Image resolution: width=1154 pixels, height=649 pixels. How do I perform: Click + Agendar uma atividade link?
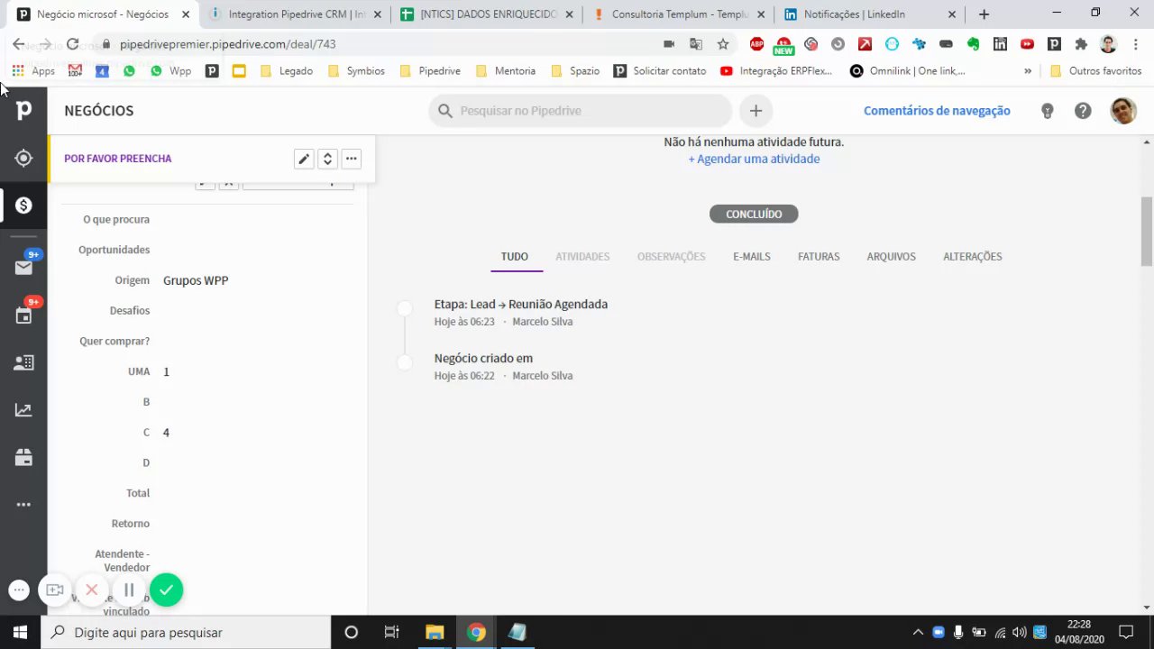click(754, 159)
